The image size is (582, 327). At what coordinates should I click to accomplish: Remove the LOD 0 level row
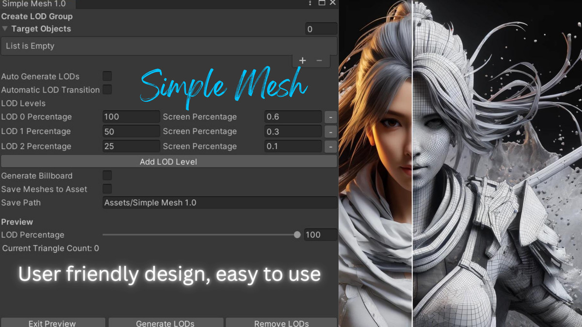click(331, 117)
